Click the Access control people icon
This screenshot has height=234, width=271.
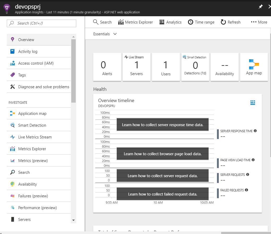tap(13, 63)
